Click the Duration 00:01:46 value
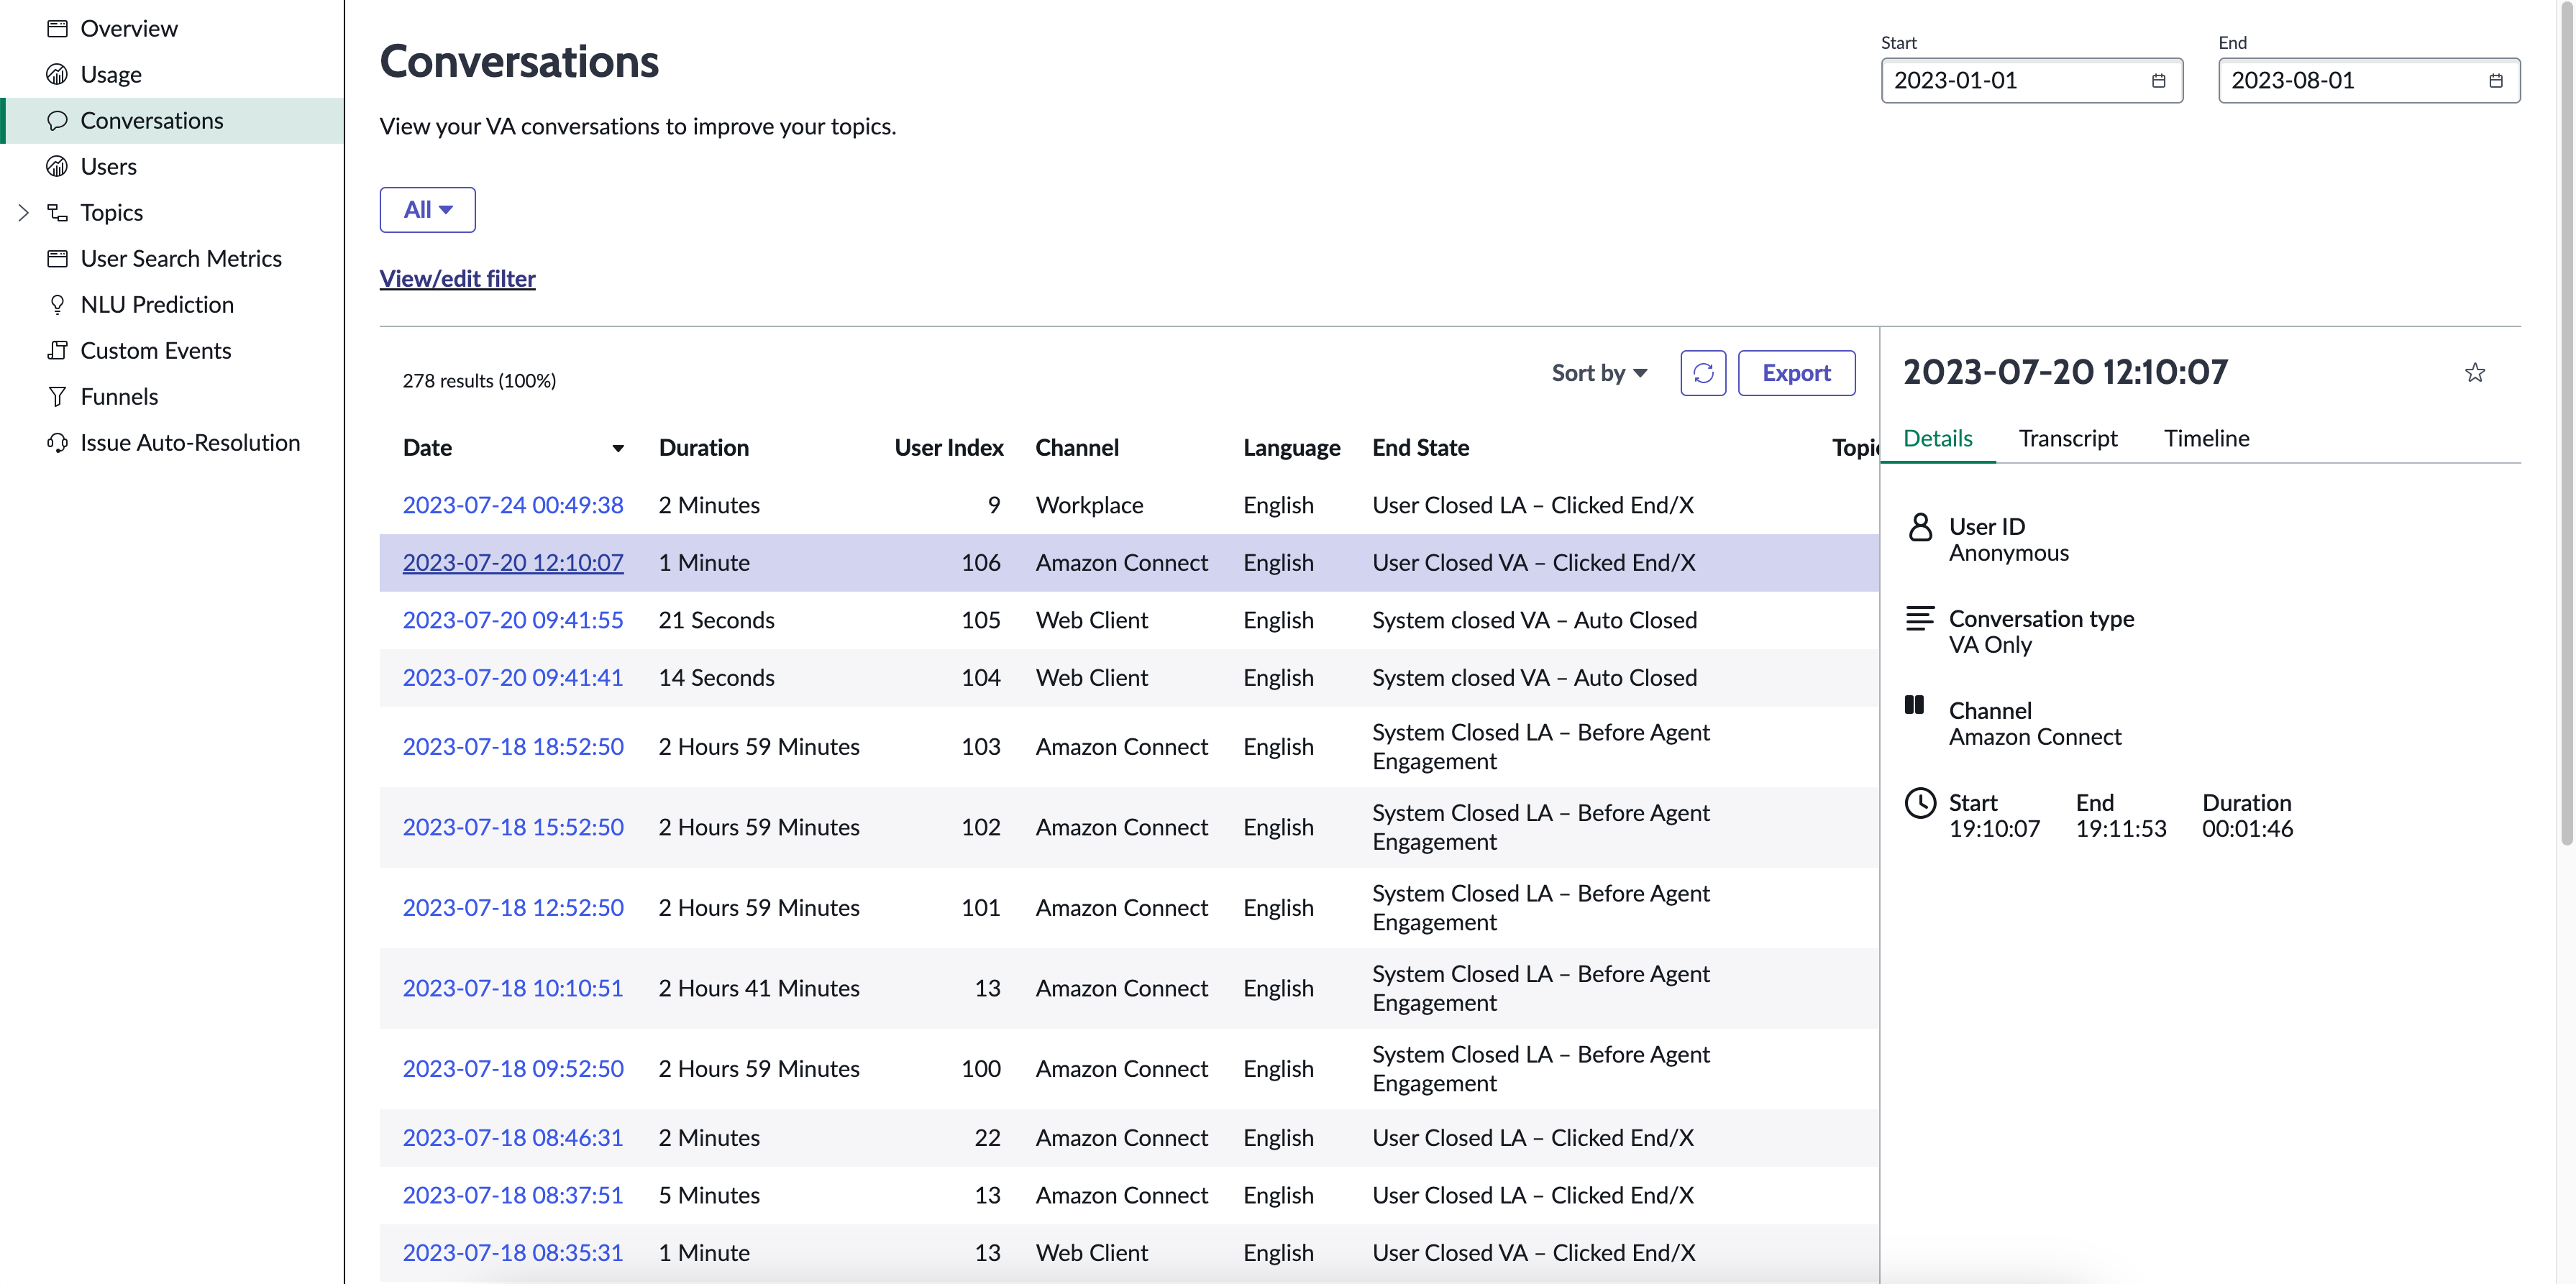Screen dimensions: 2576x1284 2247,829
